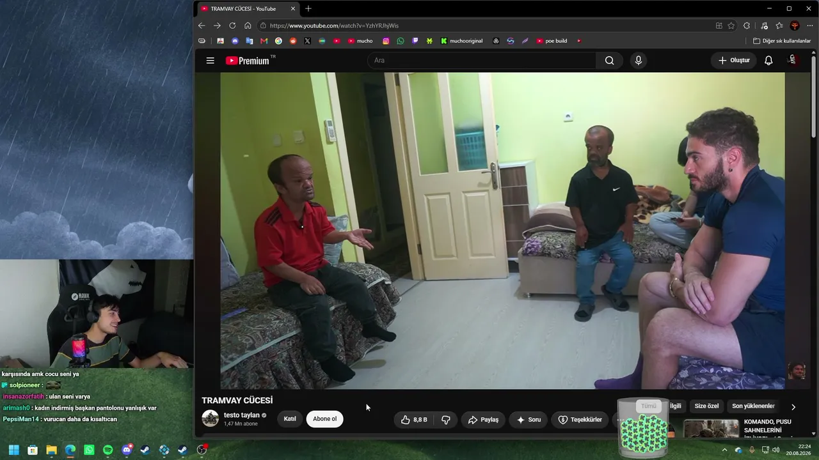Click the Paylaş share button
The height and width of the screenshot is (460, 819).
coord(483,420)
